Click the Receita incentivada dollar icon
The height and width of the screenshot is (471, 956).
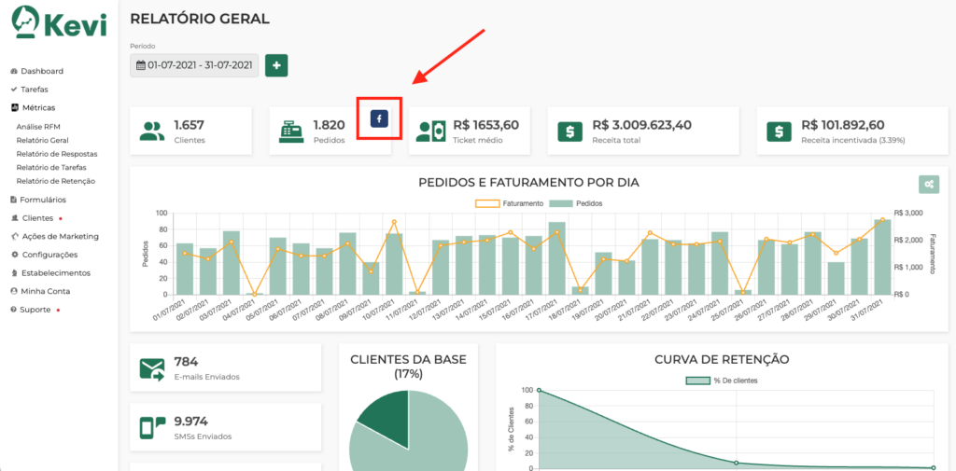pyautogui.click(x=780, y=132)
